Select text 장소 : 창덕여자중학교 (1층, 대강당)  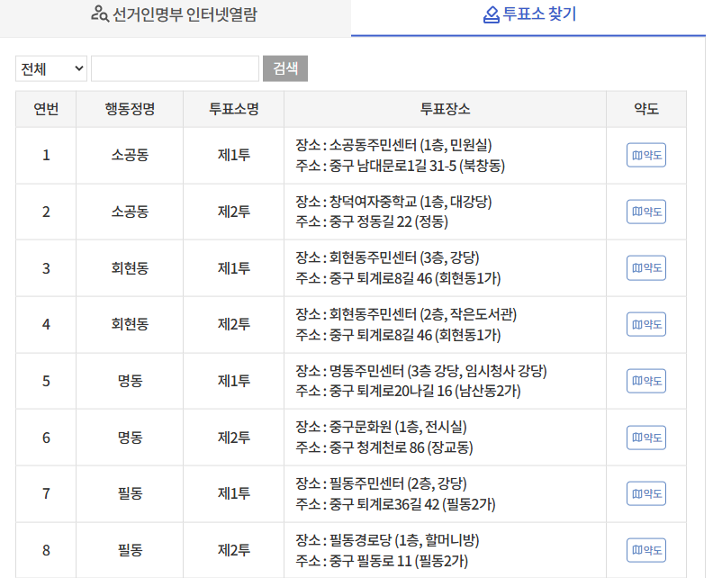(x=393, y=202)
